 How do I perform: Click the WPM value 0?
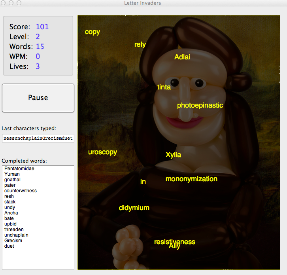tap(38, 57)
